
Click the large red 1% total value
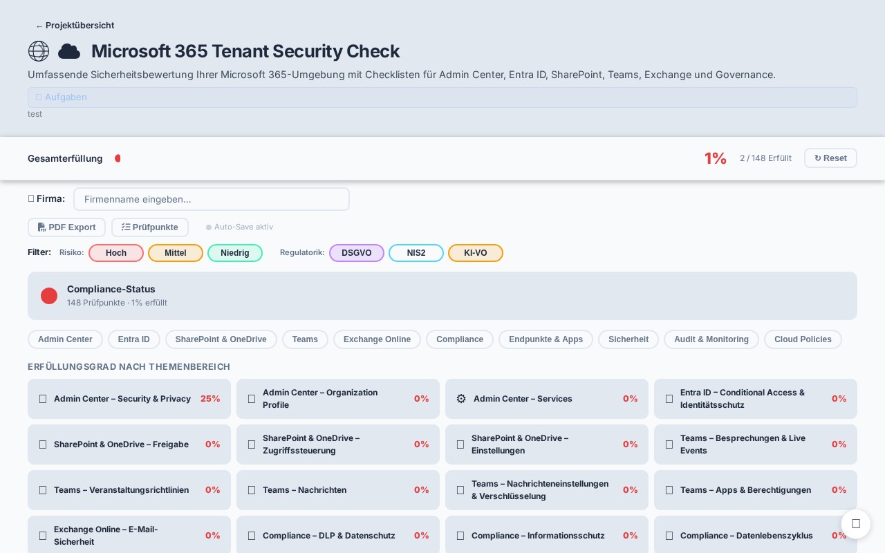tap(716, 158)
